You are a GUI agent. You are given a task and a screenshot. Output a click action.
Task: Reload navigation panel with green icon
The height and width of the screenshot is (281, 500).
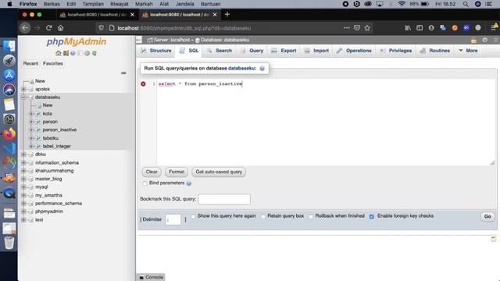[95, 53]
